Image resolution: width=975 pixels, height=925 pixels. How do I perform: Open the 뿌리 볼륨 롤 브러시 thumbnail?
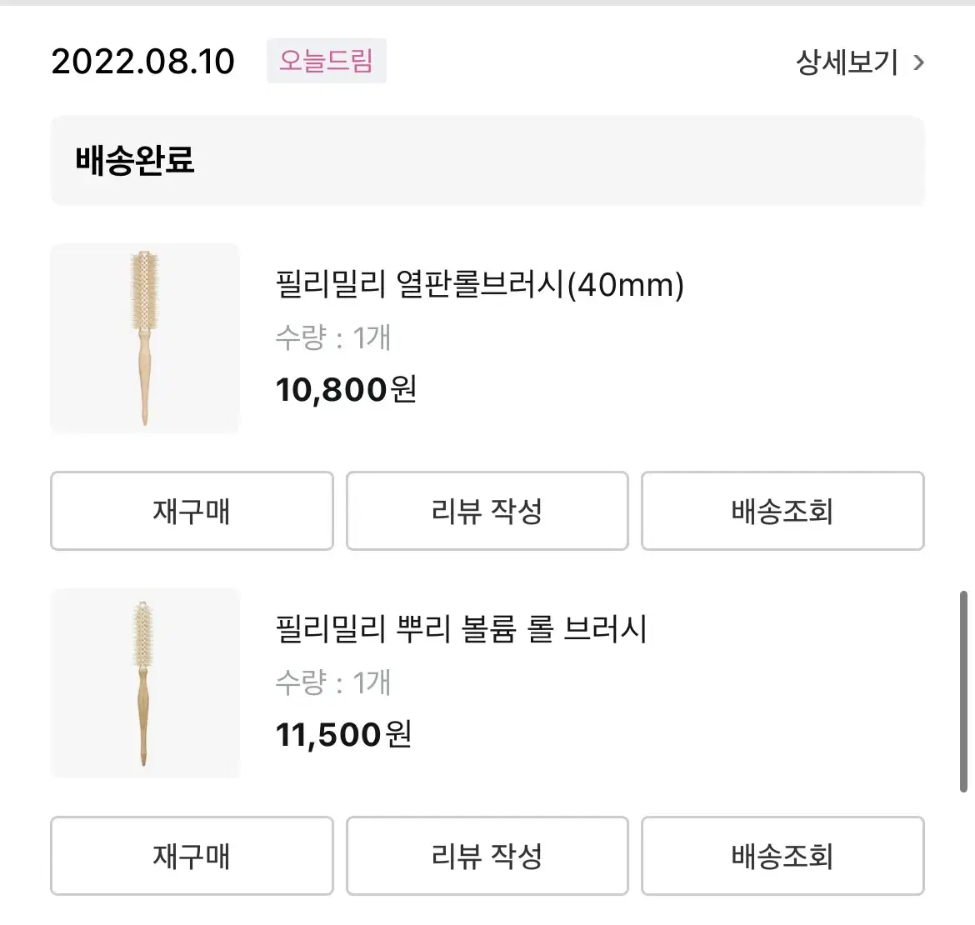coord(145,683)
